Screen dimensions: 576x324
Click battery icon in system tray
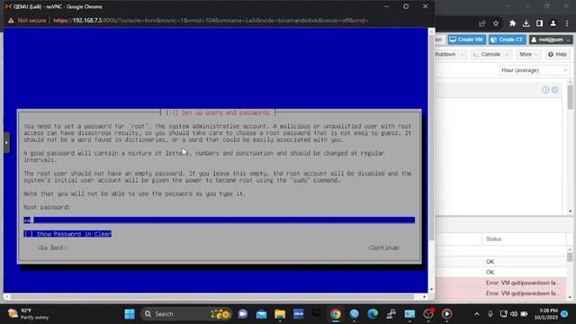coord(524,314)
